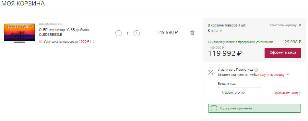Image resolution: width=308 pixels, height=121 pixels.
Task: Click the У меня есть Промо-Код heading
Action: [235, 70]
